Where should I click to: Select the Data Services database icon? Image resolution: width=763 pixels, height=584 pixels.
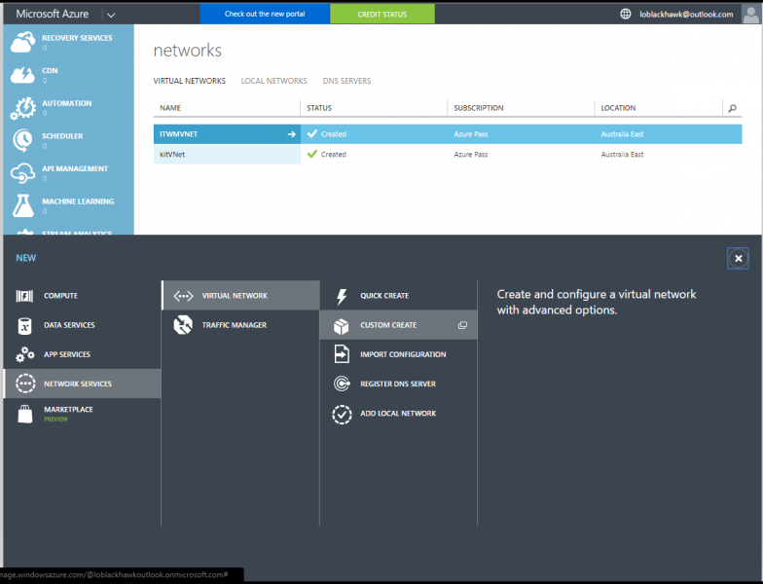pos(24,325)
